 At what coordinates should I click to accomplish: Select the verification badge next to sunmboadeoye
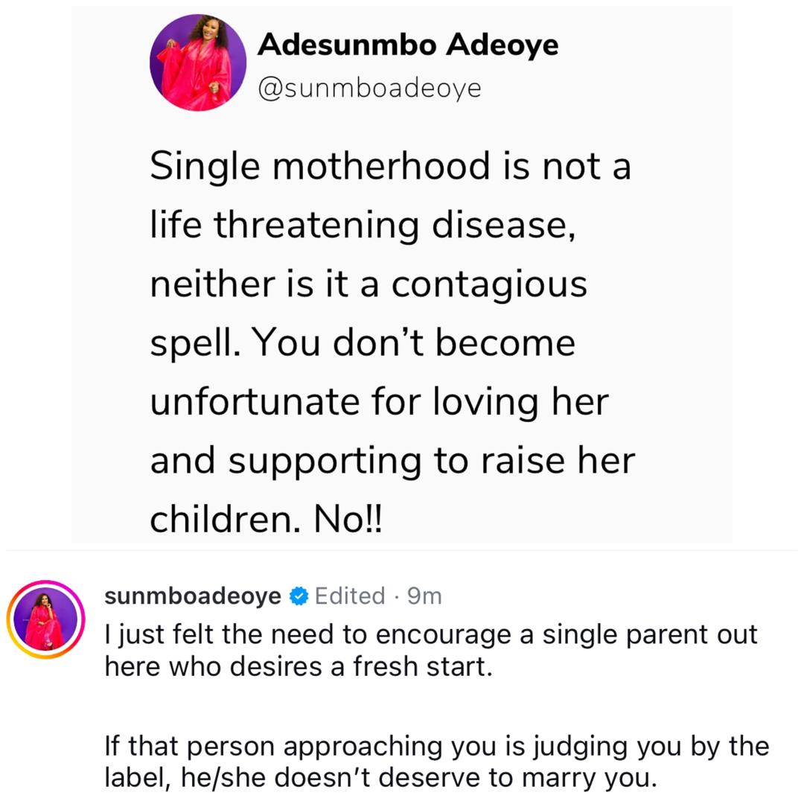point(298,595)
